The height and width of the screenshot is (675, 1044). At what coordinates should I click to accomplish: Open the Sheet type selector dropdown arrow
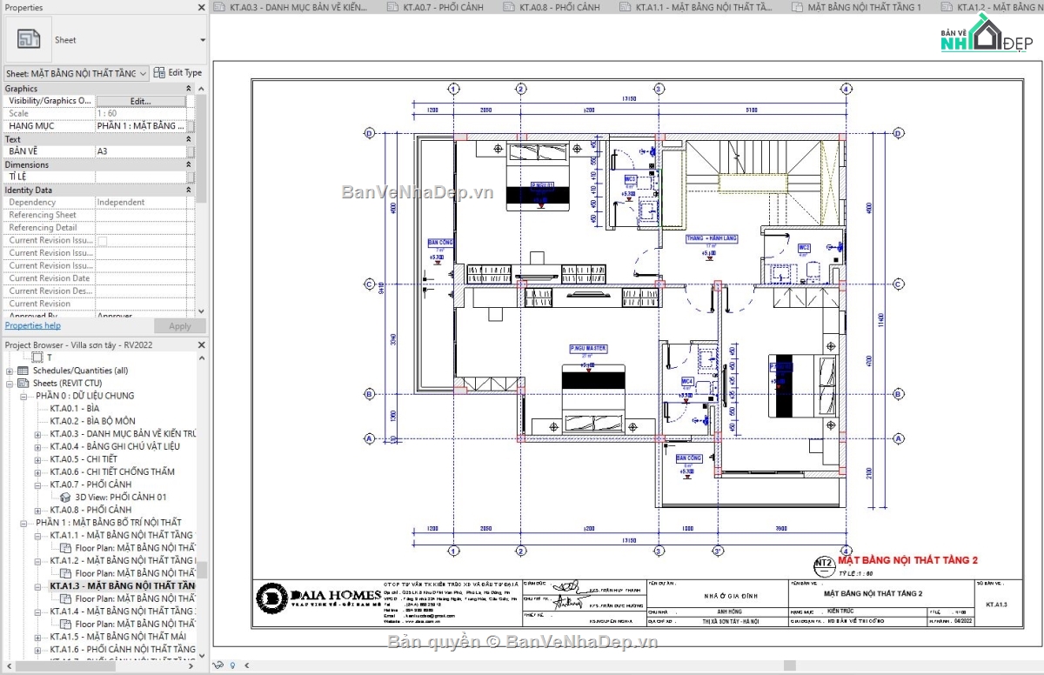point(203,40)
